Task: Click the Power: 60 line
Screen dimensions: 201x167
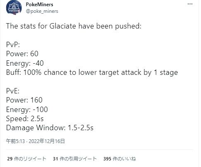Action: [x=22, y=54]
